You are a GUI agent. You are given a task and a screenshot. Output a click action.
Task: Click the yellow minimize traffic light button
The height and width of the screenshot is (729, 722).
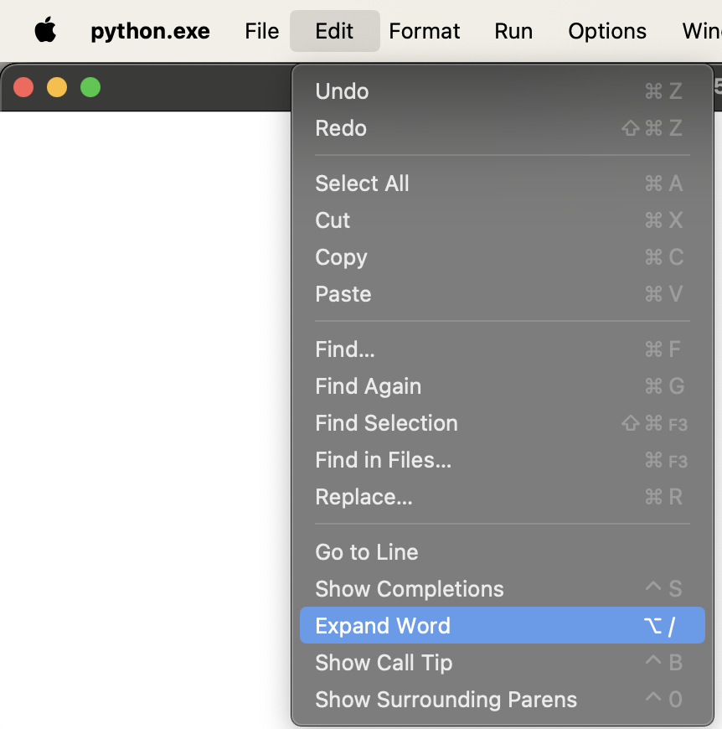[57, 86]
